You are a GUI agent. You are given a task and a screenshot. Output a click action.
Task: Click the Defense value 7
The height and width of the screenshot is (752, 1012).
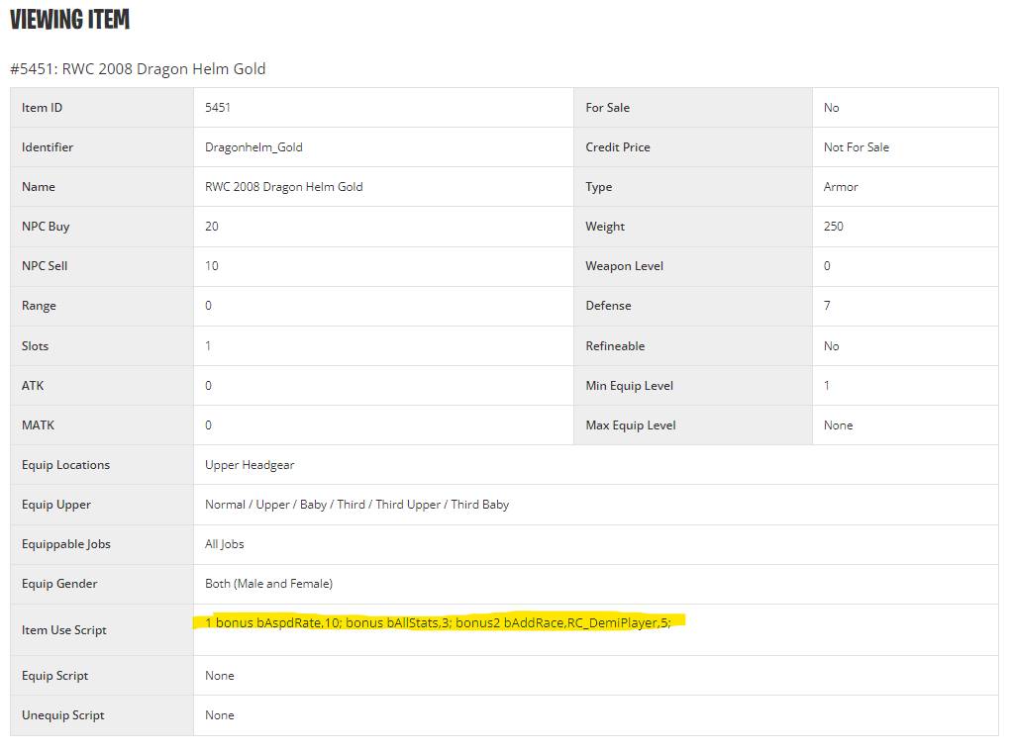click(x=827, y=306)
